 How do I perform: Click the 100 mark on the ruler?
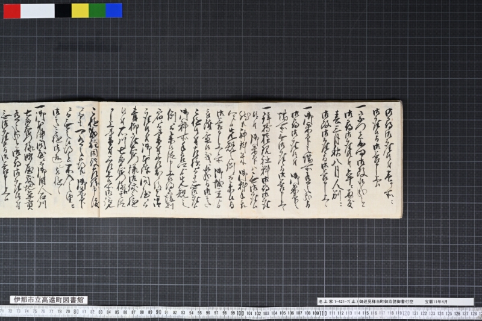240,313
